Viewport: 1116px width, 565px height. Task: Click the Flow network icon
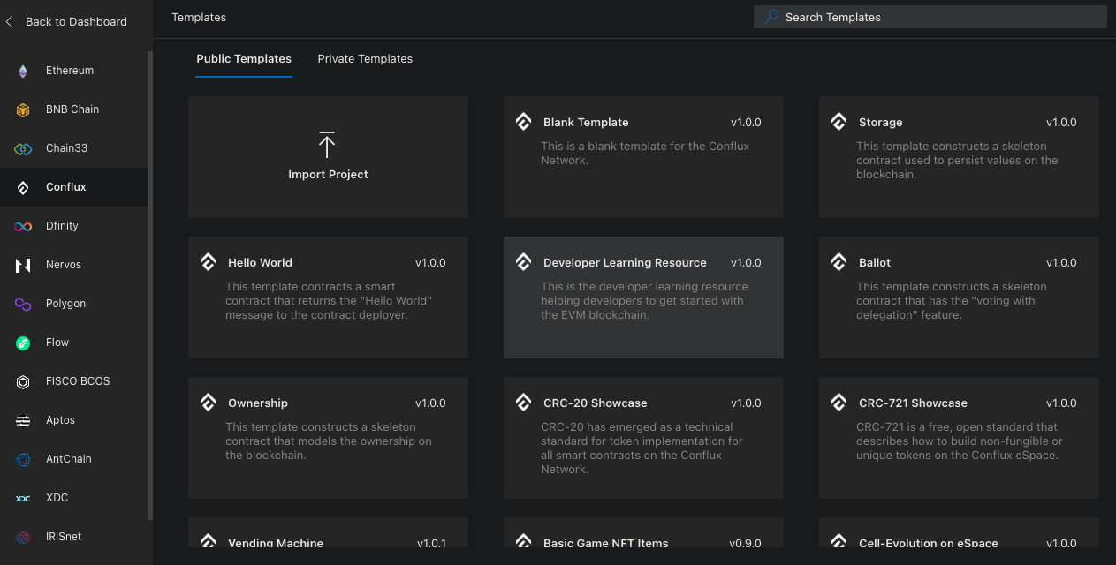tap(23, 343)
